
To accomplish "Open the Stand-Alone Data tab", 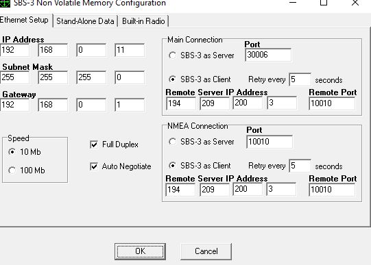I will point(85,21).
